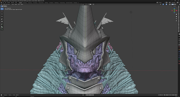The width and height of the screenshot is (180, 97).
Task: Select the Move tool
Action: 2,14
